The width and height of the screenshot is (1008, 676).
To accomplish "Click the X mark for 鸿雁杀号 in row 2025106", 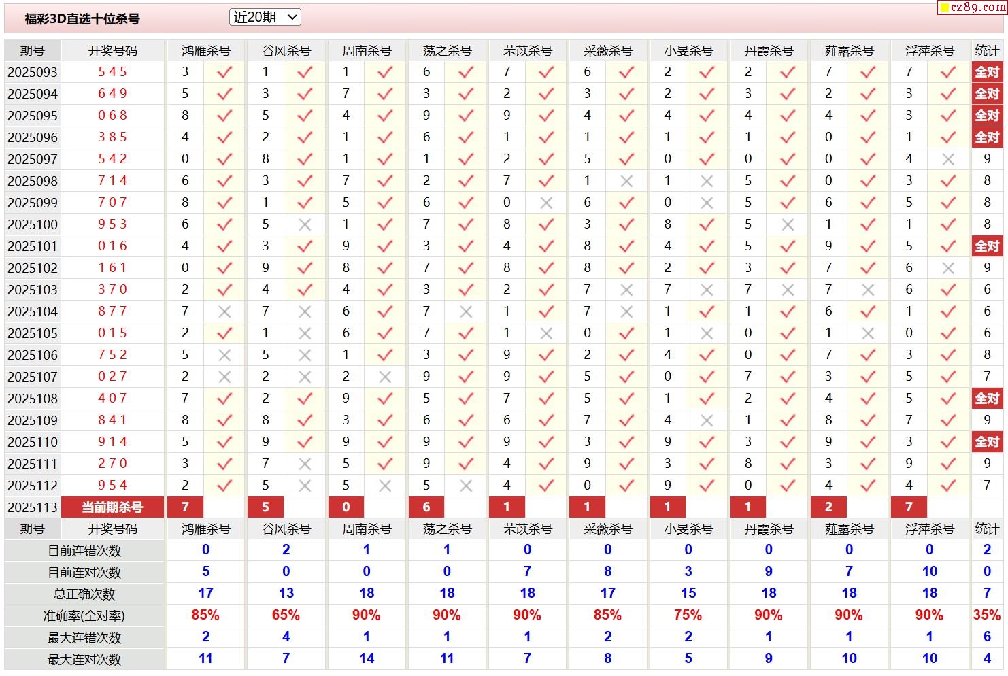I will [x=224, y=355].
